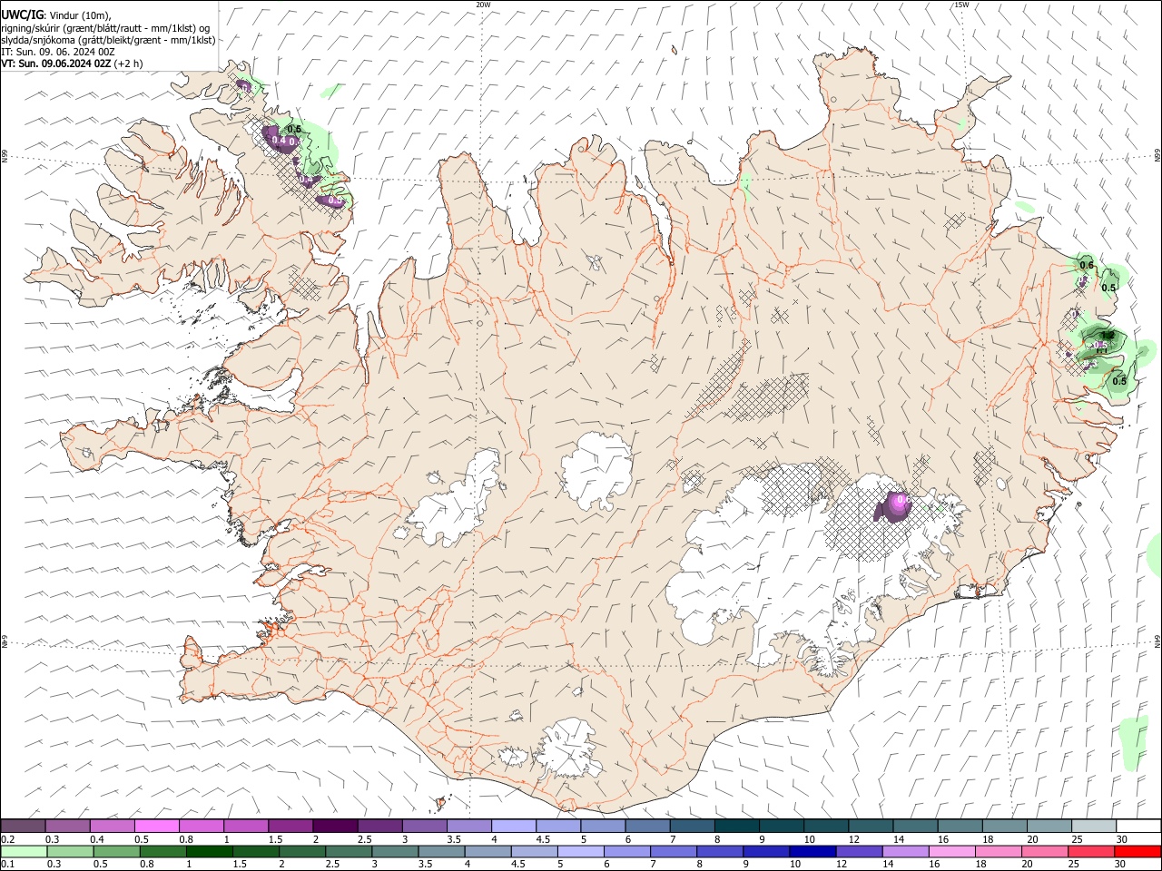Select the violet swatch labeled 12 in bottom scale

[x=860, y=852]
